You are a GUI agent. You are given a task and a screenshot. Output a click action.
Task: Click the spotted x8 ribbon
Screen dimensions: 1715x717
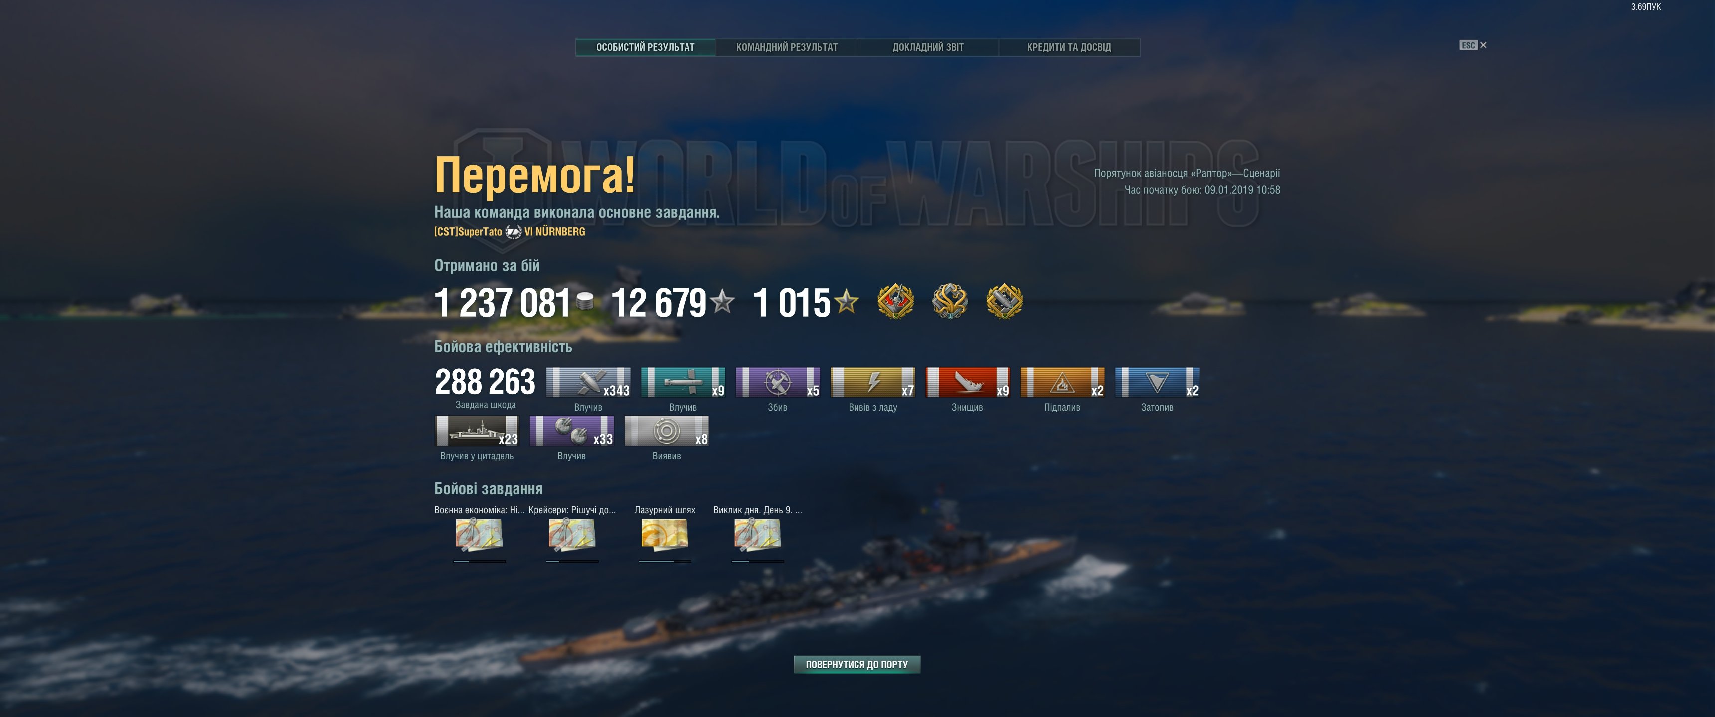point(667,431)
